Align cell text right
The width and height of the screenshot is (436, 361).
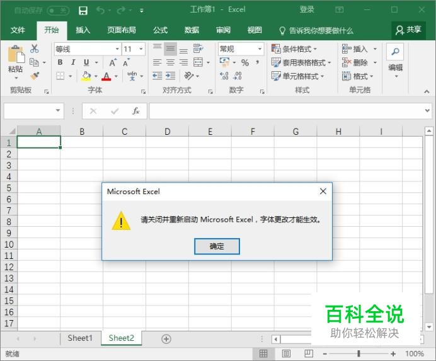[x=183, y=62]
